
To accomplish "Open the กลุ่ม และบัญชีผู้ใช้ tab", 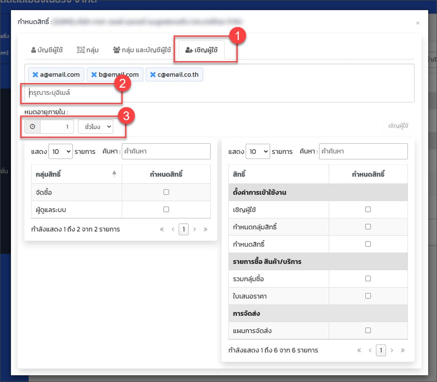I will (142, 50).
